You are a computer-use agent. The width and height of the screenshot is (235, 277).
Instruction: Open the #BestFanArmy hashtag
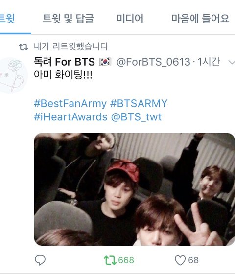click(x=70, y=103)
